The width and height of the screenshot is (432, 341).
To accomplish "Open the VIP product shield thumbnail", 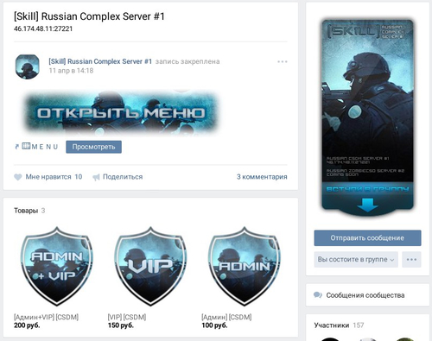I will (150, 266).
